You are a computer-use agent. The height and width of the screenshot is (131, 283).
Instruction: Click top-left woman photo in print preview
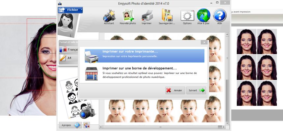coord(246,42)
